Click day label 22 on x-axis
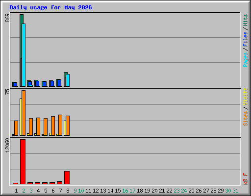 click(169, 191)
